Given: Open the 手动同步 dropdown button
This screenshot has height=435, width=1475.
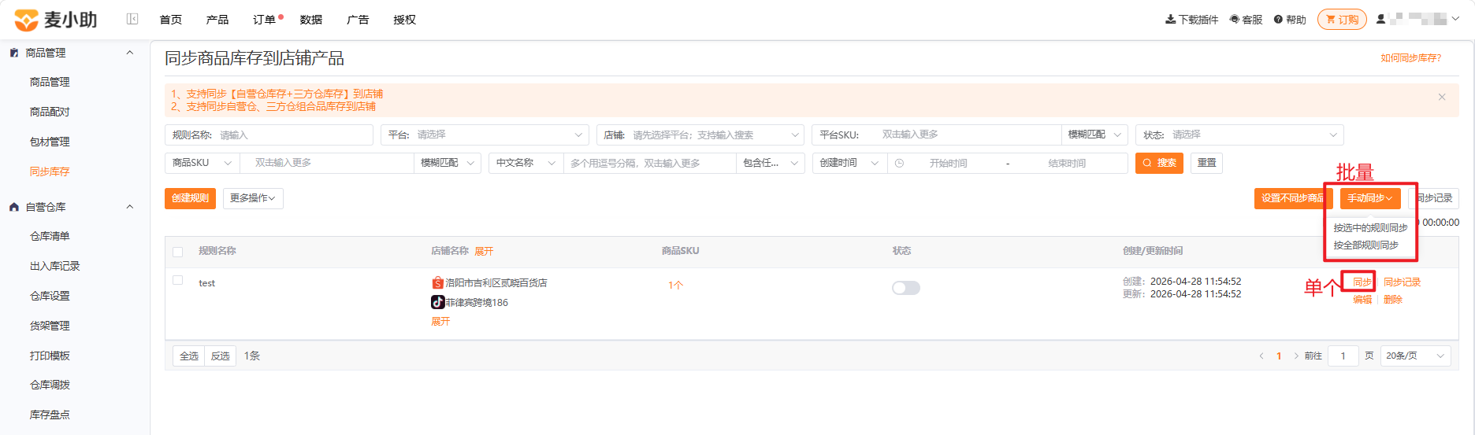Looking at the screenshot, I should (x=1370, y=198).
